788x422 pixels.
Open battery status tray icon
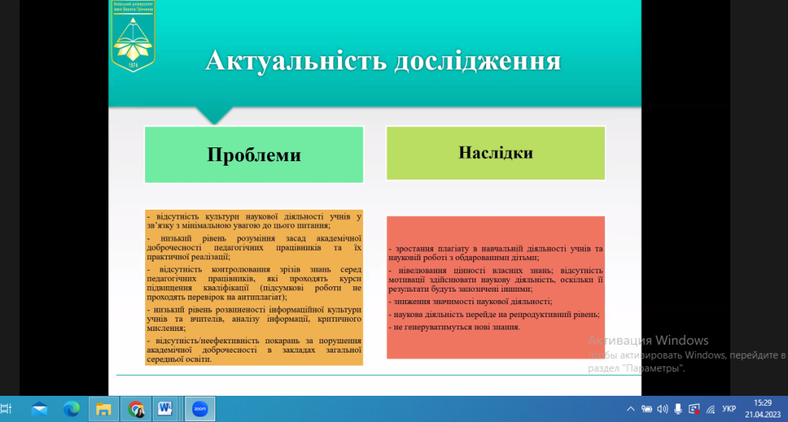[x=646, y=409]
